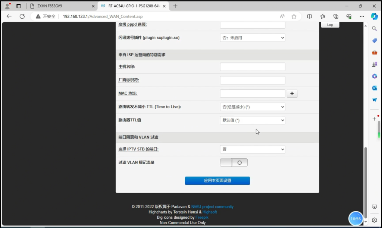The width and height of the screenshot is (382, 228).
Task: Open the Collections toolbar icon
Action: (x=336, y=16)
